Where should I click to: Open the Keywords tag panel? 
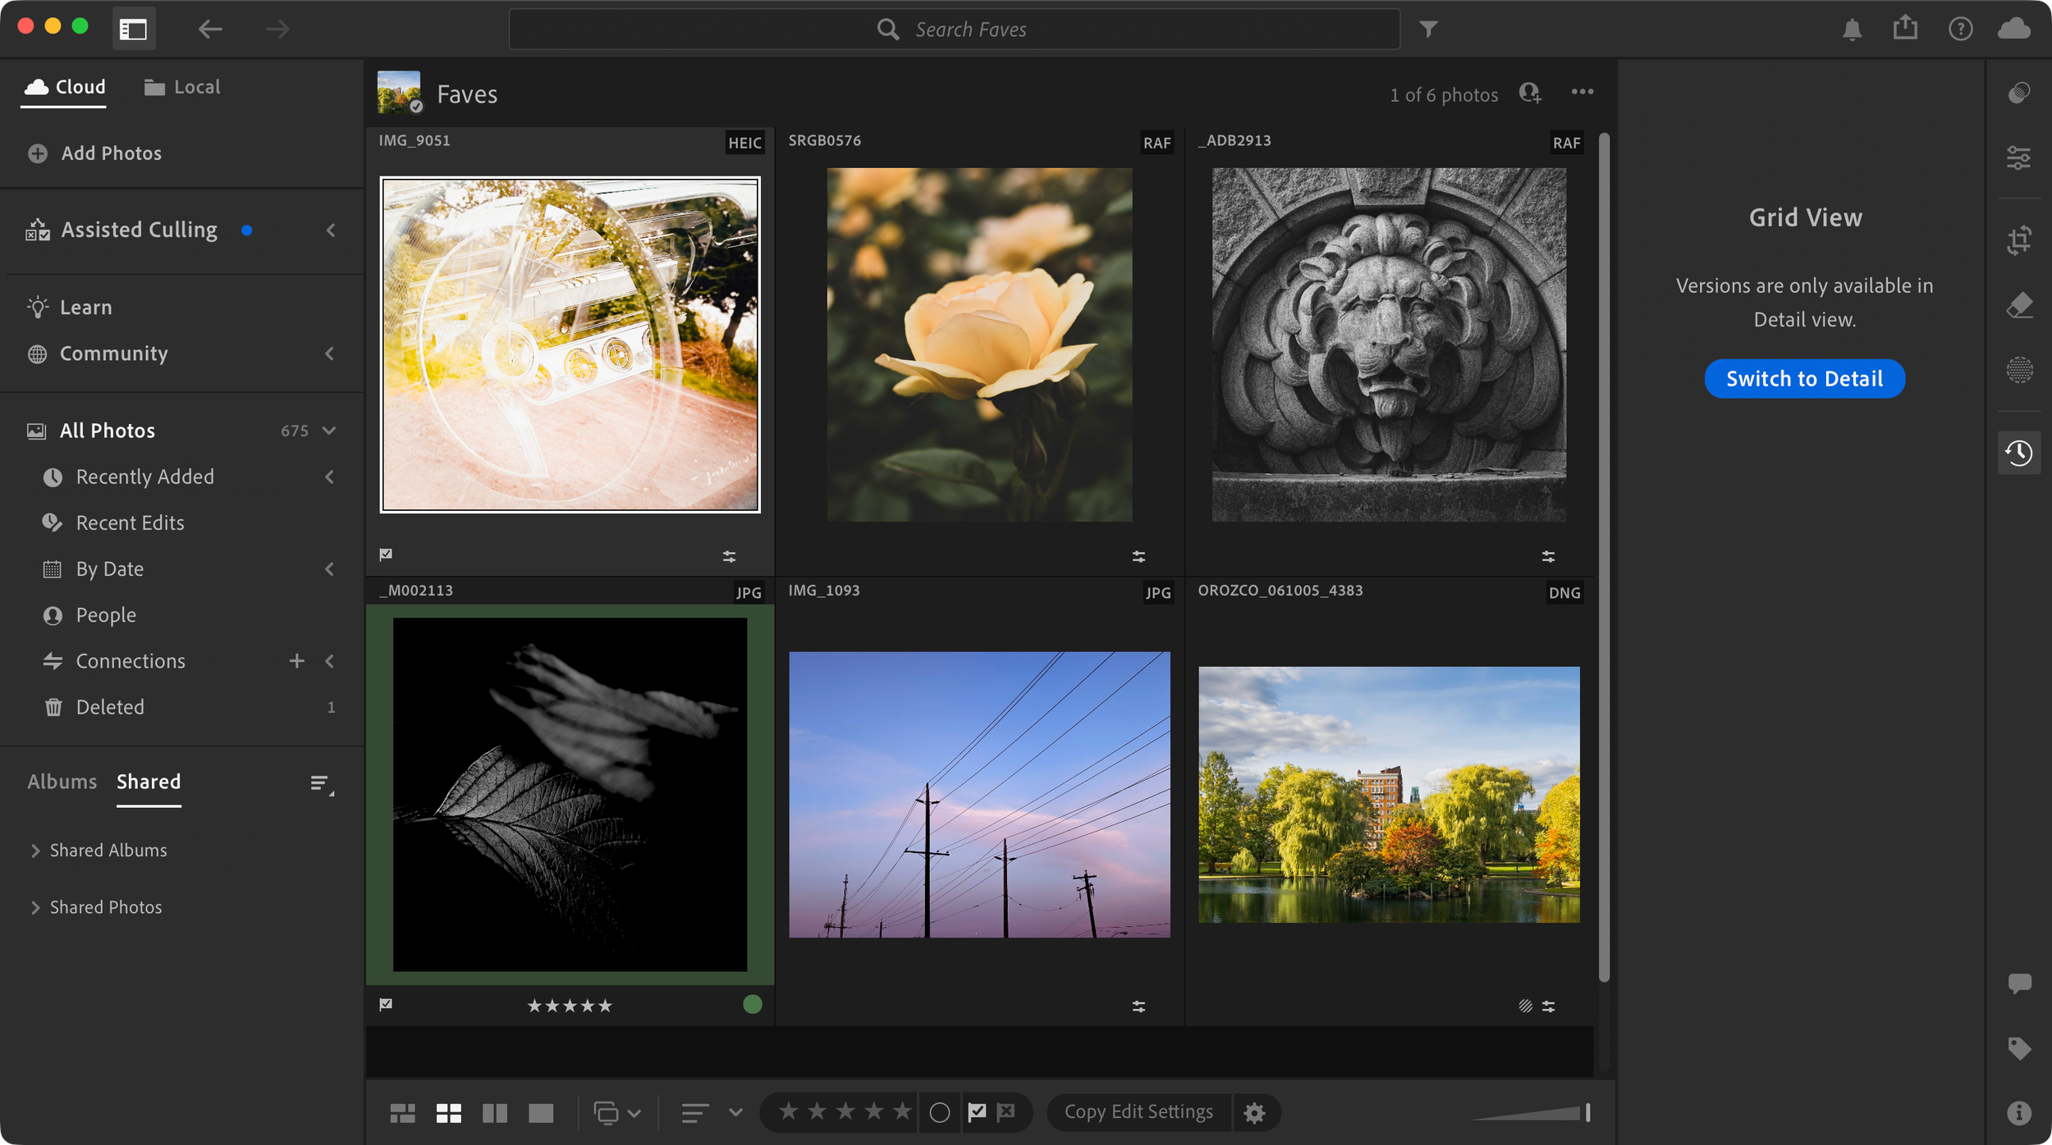(2019, 1048)
